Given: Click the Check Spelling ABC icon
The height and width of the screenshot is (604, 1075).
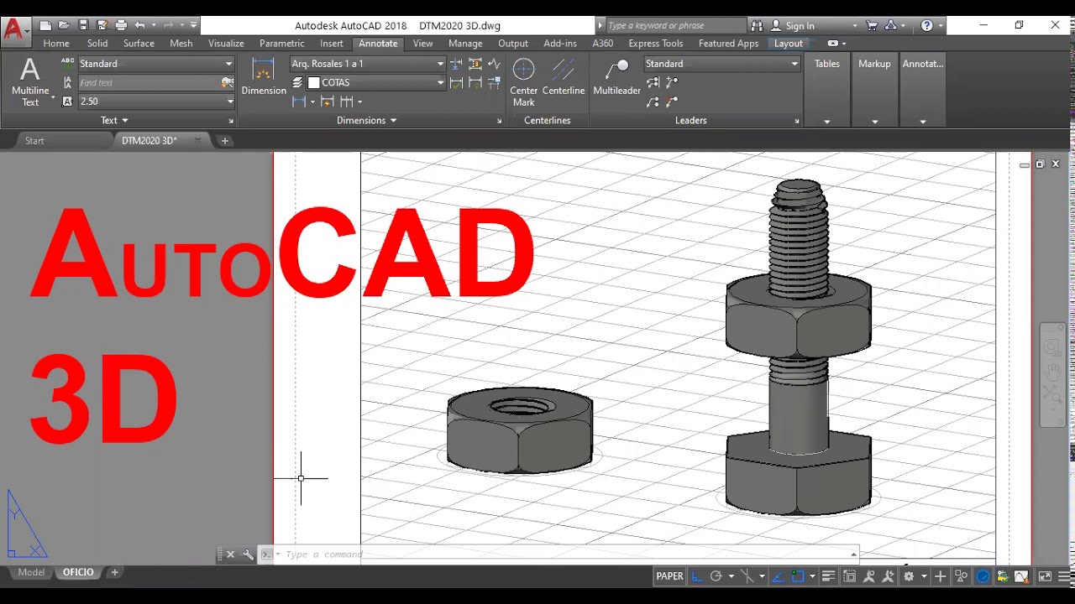Looking at the screenshot, I should [68, 63].
